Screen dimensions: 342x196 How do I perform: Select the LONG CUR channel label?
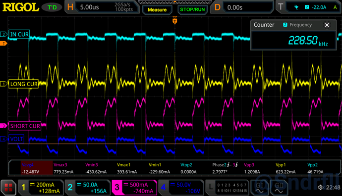(x=24, y=84)
